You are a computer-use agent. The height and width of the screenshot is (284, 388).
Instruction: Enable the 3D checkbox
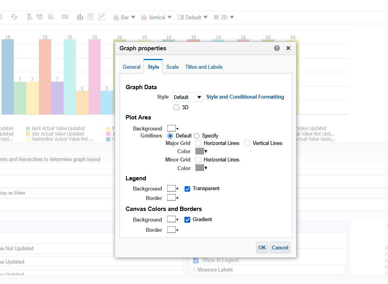click(x=177, y=108)
